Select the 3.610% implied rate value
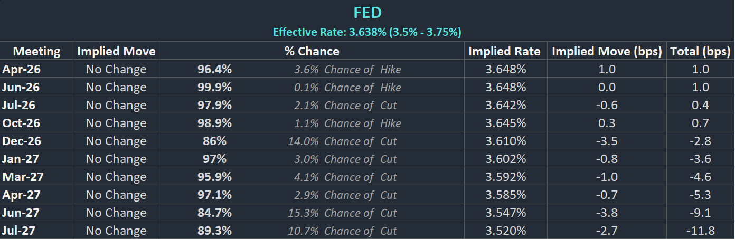This screenshot has width=735, height=239. pos(505,141)
